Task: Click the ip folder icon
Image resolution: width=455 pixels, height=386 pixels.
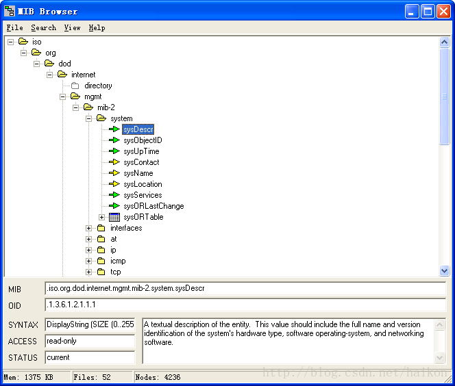Action: 101,250
